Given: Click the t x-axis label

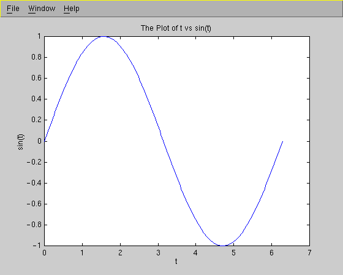Looking at the screenshot, I should click(176, 261).
